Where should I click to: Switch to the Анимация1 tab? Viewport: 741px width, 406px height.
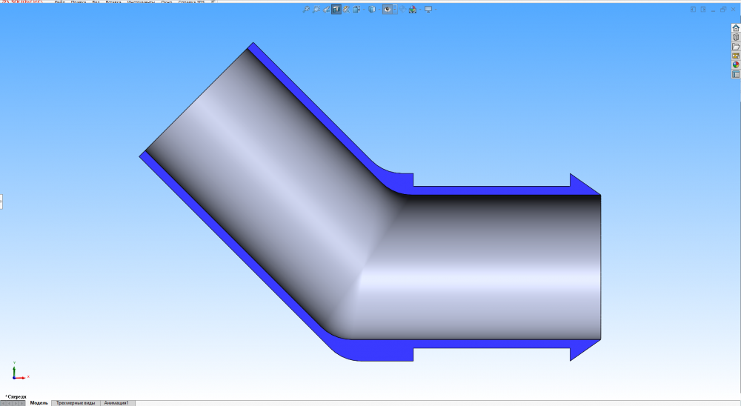click(x=117, y=403)
